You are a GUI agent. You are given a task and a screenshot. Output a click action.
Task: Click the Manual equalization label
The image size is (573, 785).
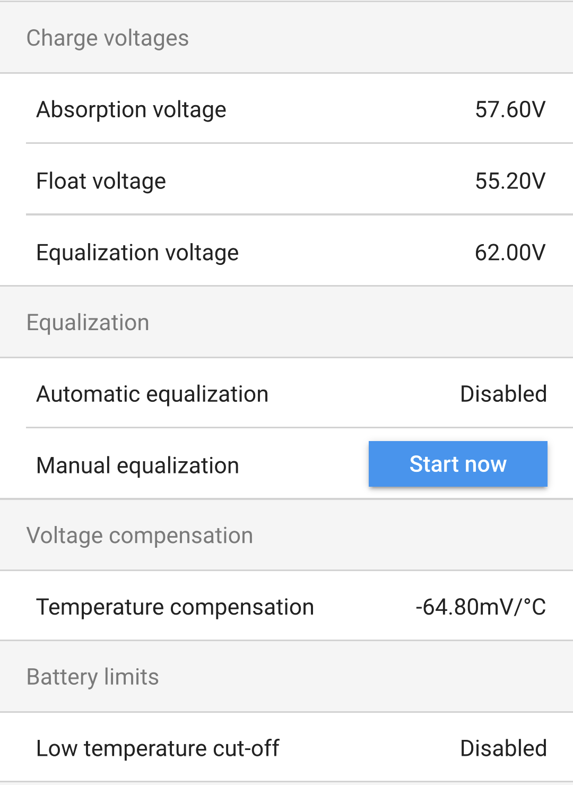coord(137,465)
